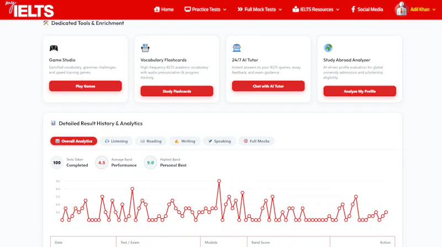
Task: Switch to the Reading tab
Action: 151,141
